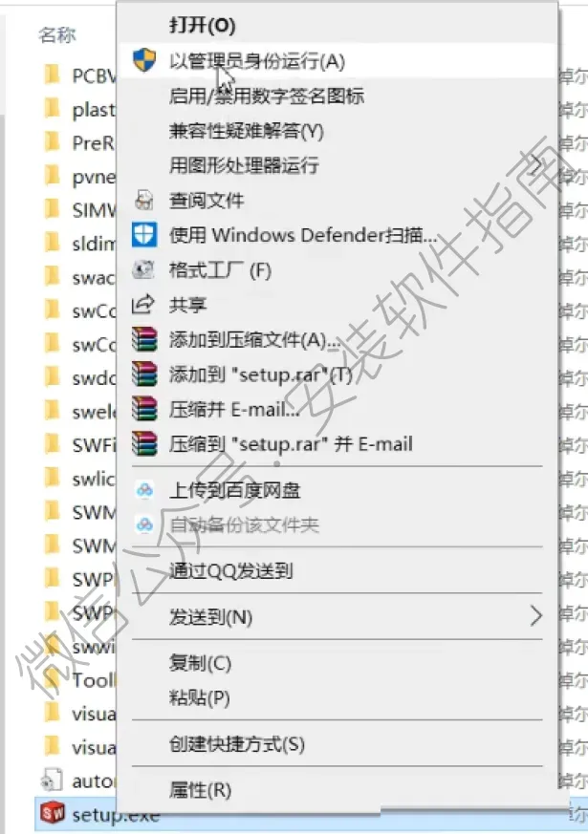Click the 格式工厂 icon
Screen dimensions: 588x834
click(x=143, y=270)
